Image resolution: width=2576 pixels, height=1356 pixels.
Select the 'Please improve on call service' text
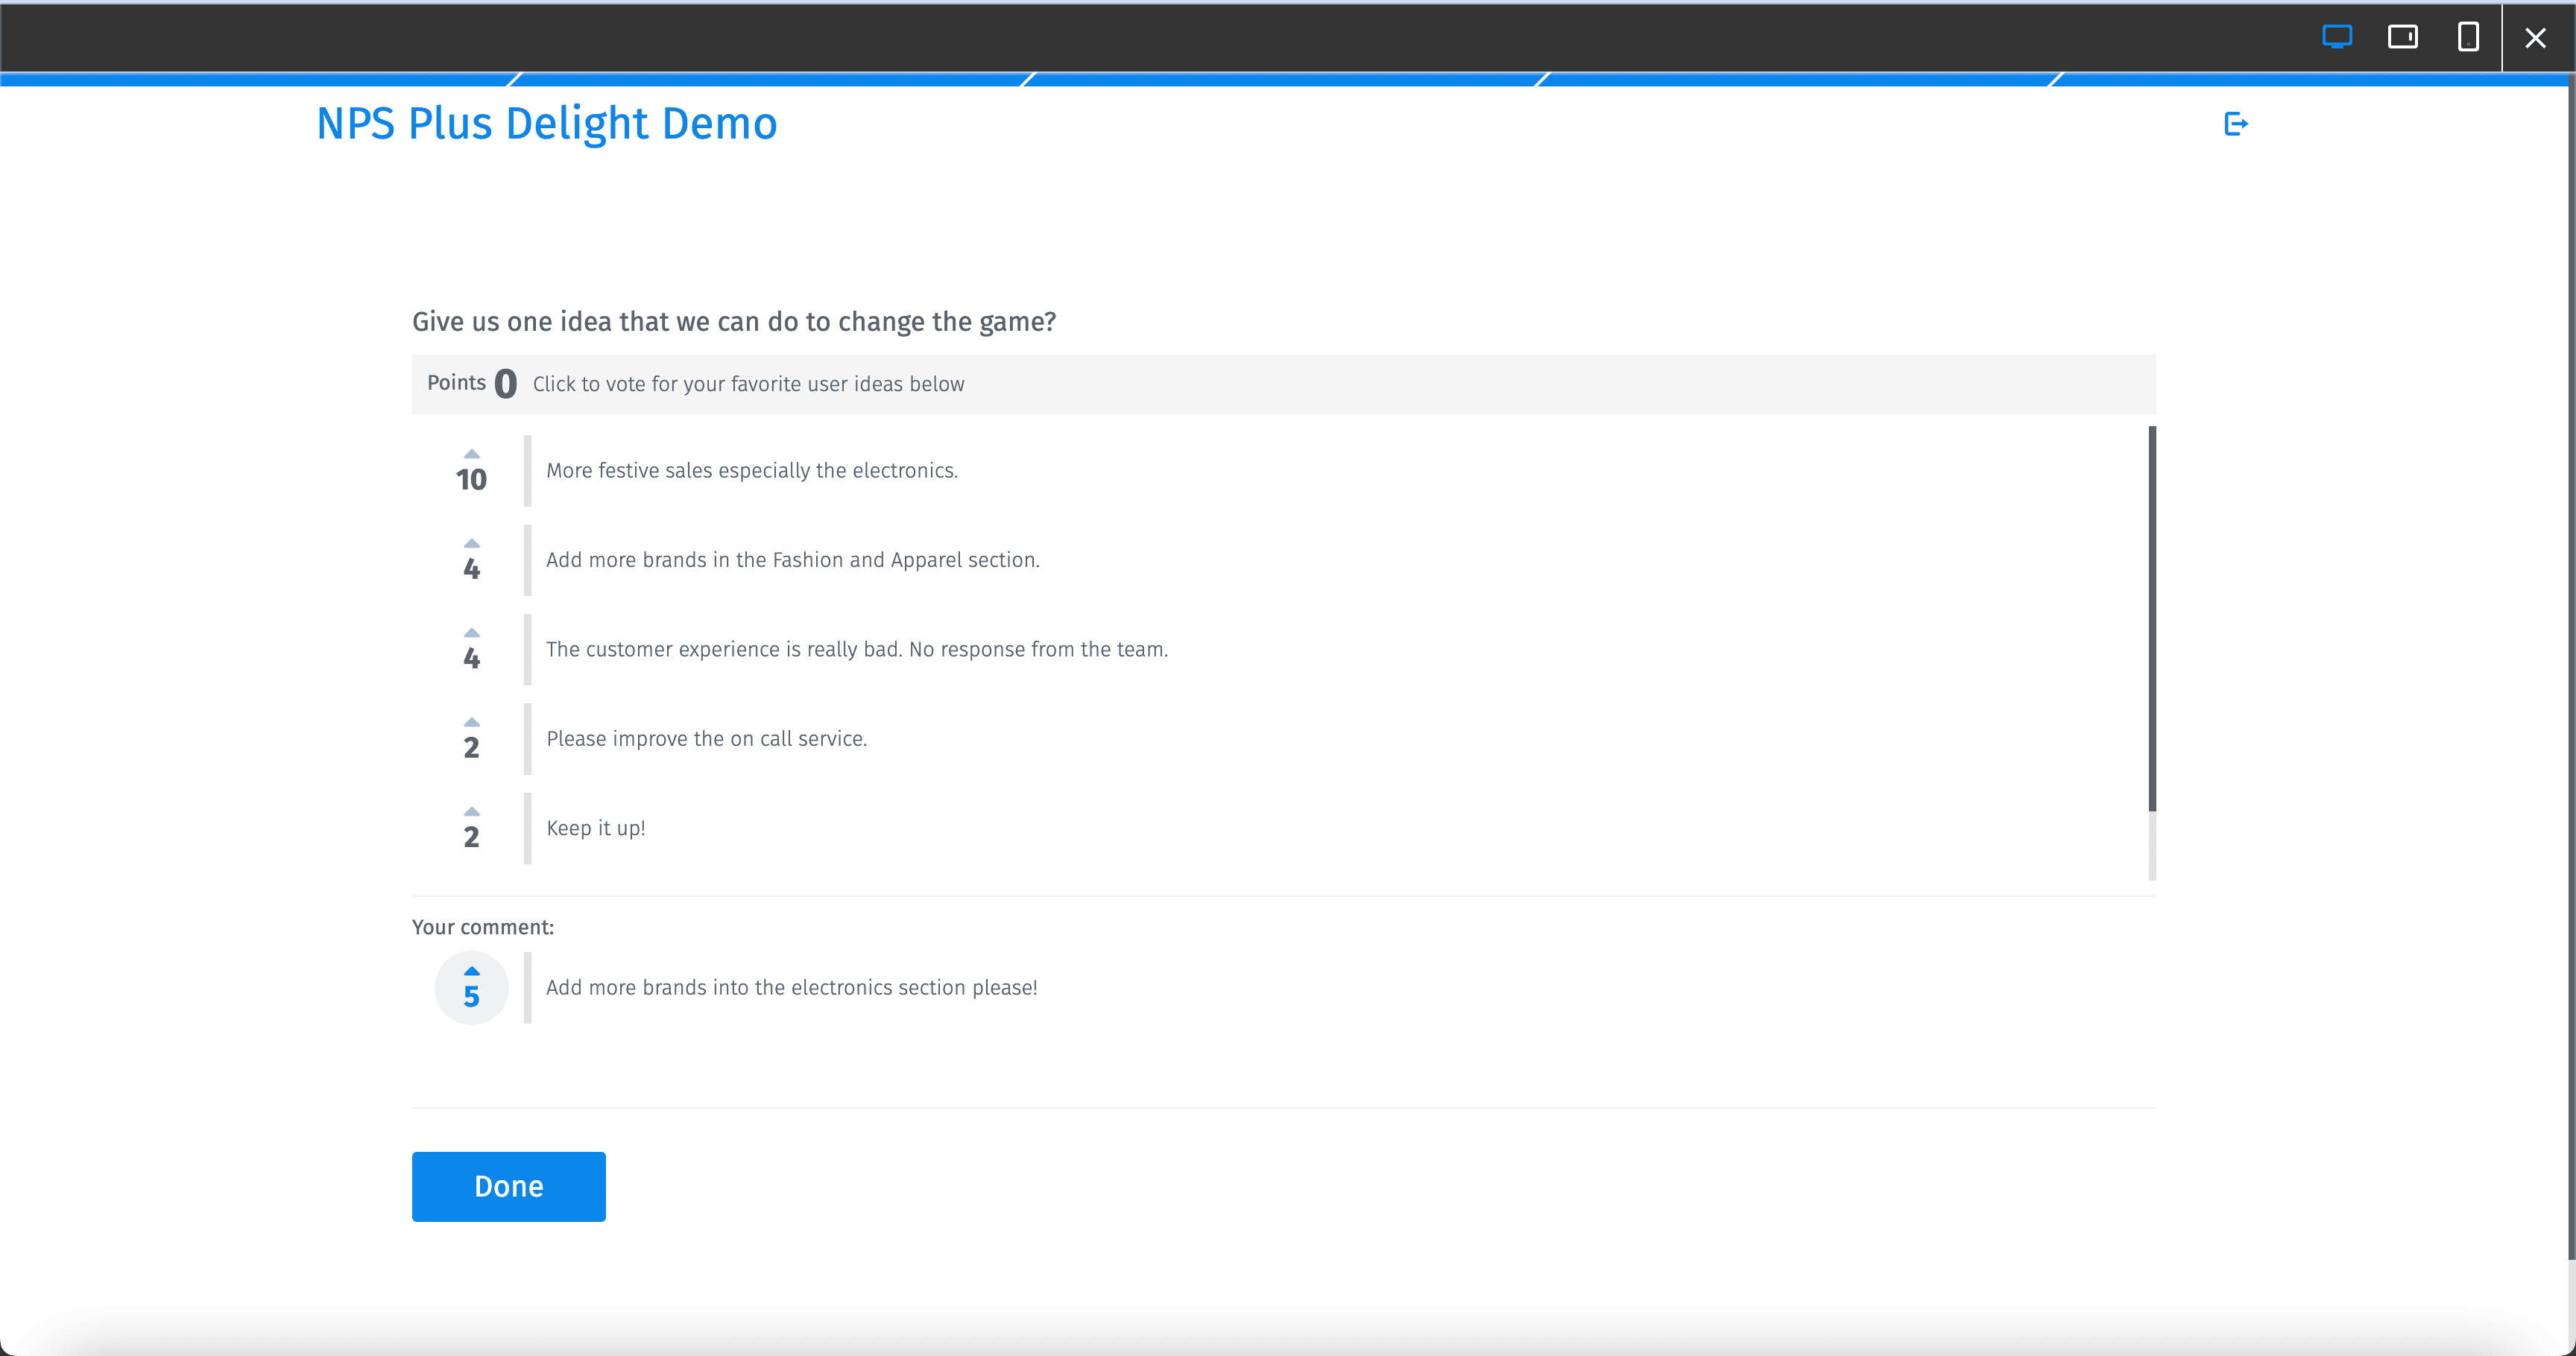[706, 738]
